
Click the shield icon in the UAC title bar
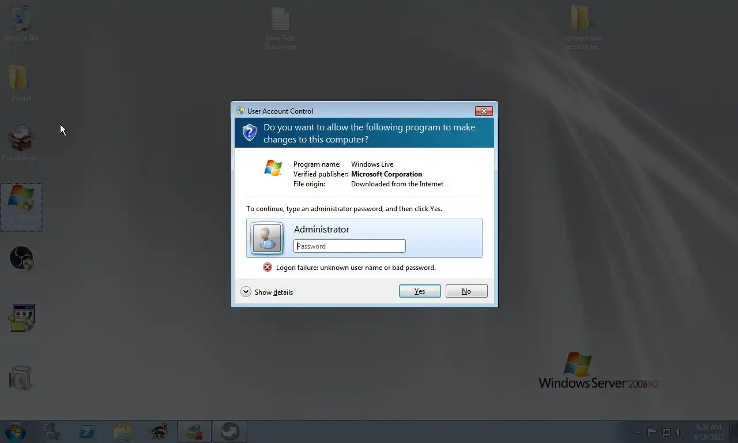(x=240, y=111)
